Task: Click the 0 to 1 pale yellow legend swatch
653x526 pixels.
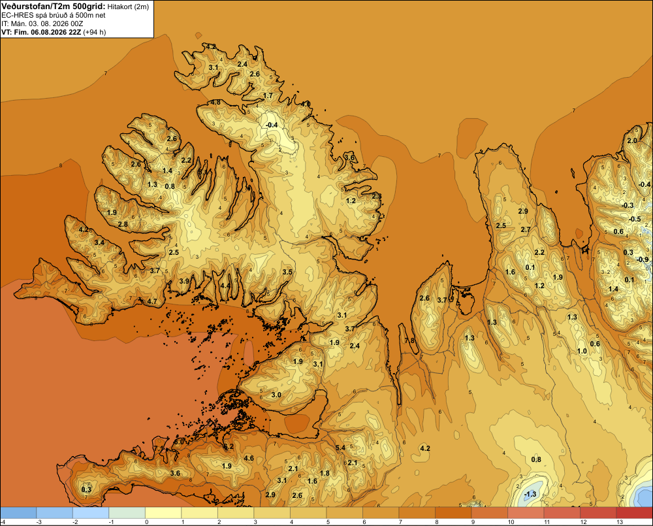Action: click(x=163, y=513)
